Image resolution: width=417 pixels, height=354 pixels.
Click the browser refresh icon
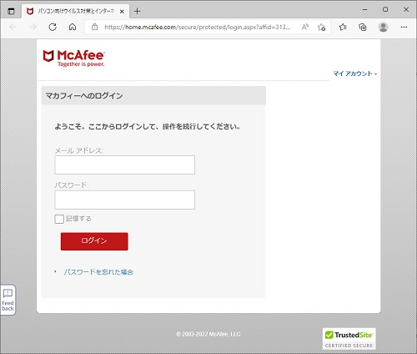click(53, 27)
